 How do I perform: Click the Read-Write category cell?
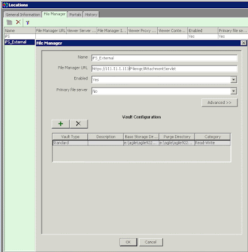tap(213, 143)
